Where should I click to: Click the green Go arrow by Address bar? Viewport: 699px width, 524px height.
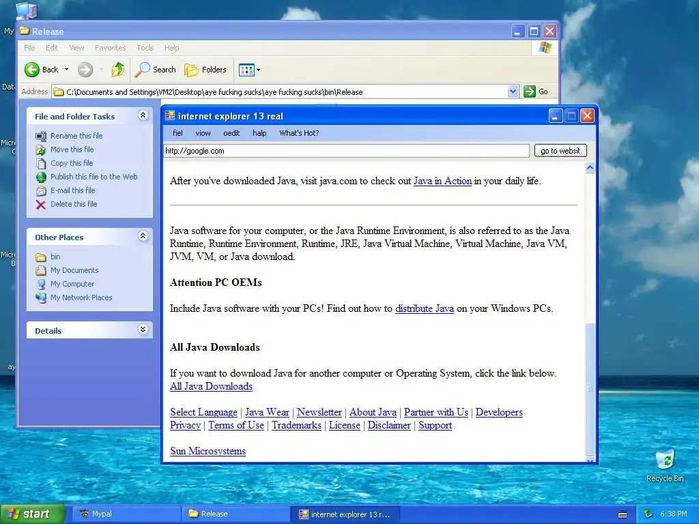pos(529,91)
